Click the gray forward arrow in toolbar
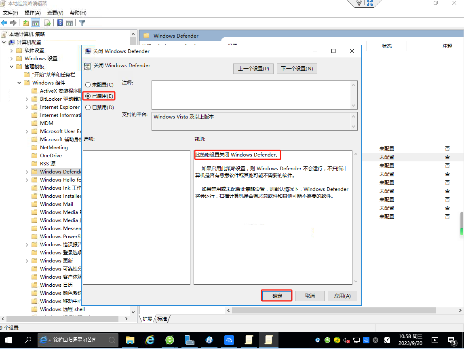 [x=13, y=23]
